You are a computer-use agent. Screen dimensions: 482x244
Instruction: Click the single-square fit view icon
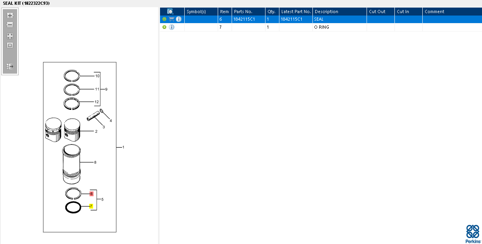pyautogui.click(x=10, y=45)
